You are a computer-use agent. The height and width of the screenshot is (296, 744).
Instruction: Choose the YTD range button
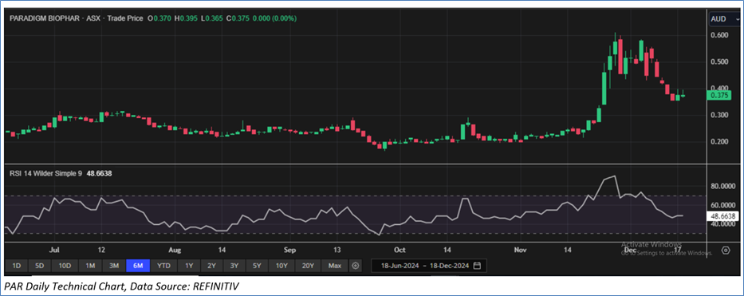tap(164, 266)
